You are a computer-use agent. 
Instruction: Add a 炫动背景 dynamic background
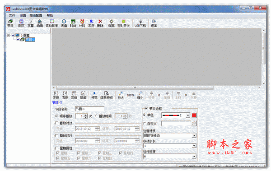click(51, 23)
